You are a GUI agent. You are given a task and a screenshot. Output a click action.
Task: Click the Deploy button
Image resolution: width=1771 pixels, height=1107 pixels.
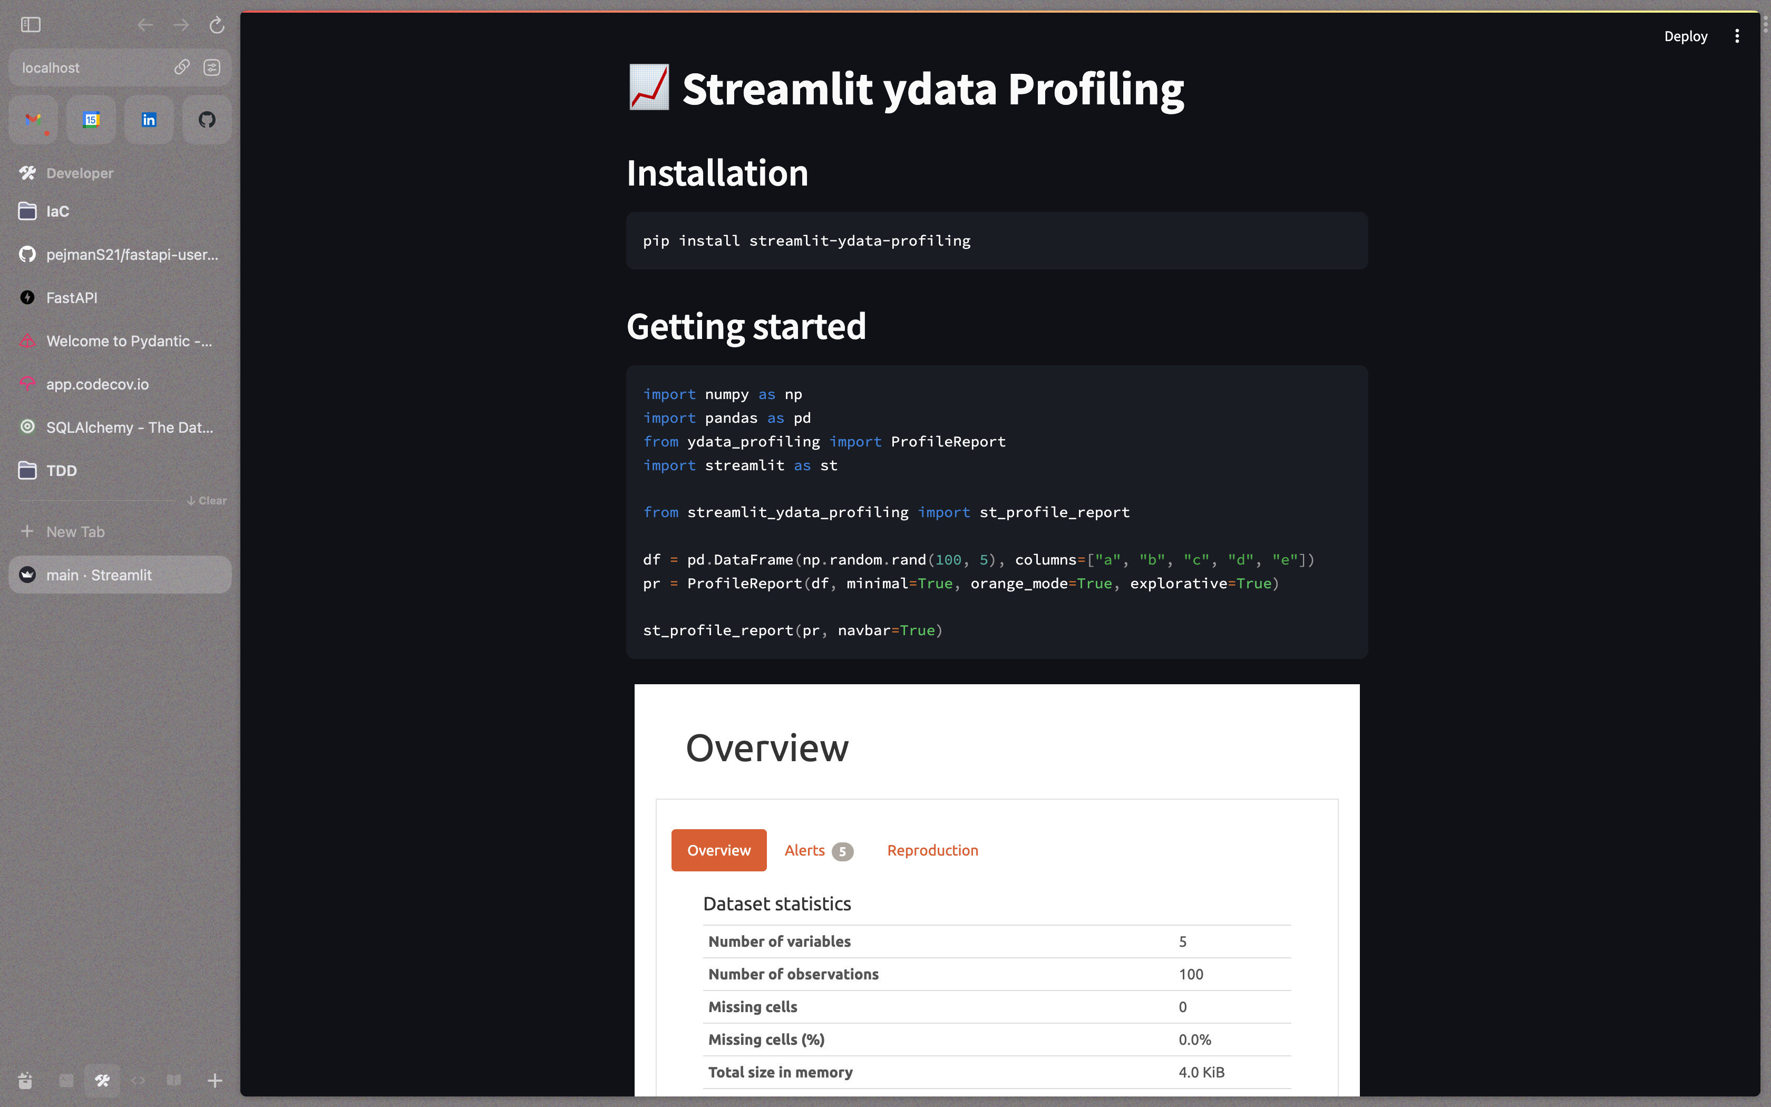click(x=1686, y=36)
